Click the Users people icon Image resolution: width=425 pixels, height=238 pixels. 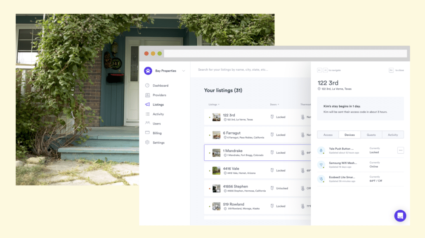click(x=147, y=123)
